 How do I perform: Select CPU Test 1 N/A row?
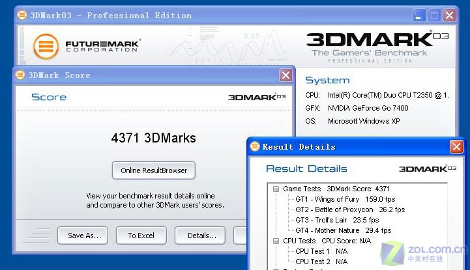(321, 251)
